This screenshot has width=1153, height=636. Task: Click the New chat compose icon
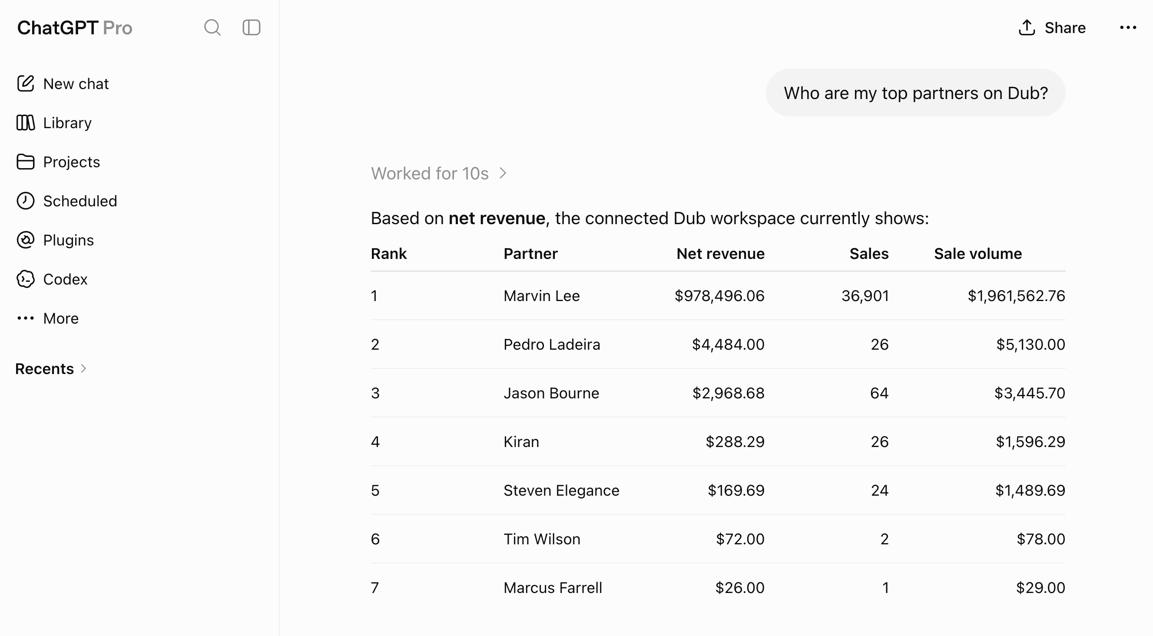coord(26,84)
